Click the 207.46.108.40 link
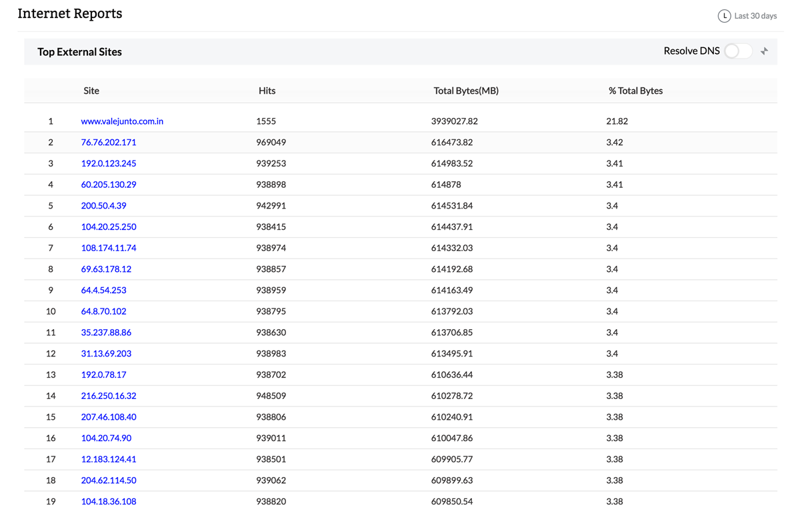 109,417
